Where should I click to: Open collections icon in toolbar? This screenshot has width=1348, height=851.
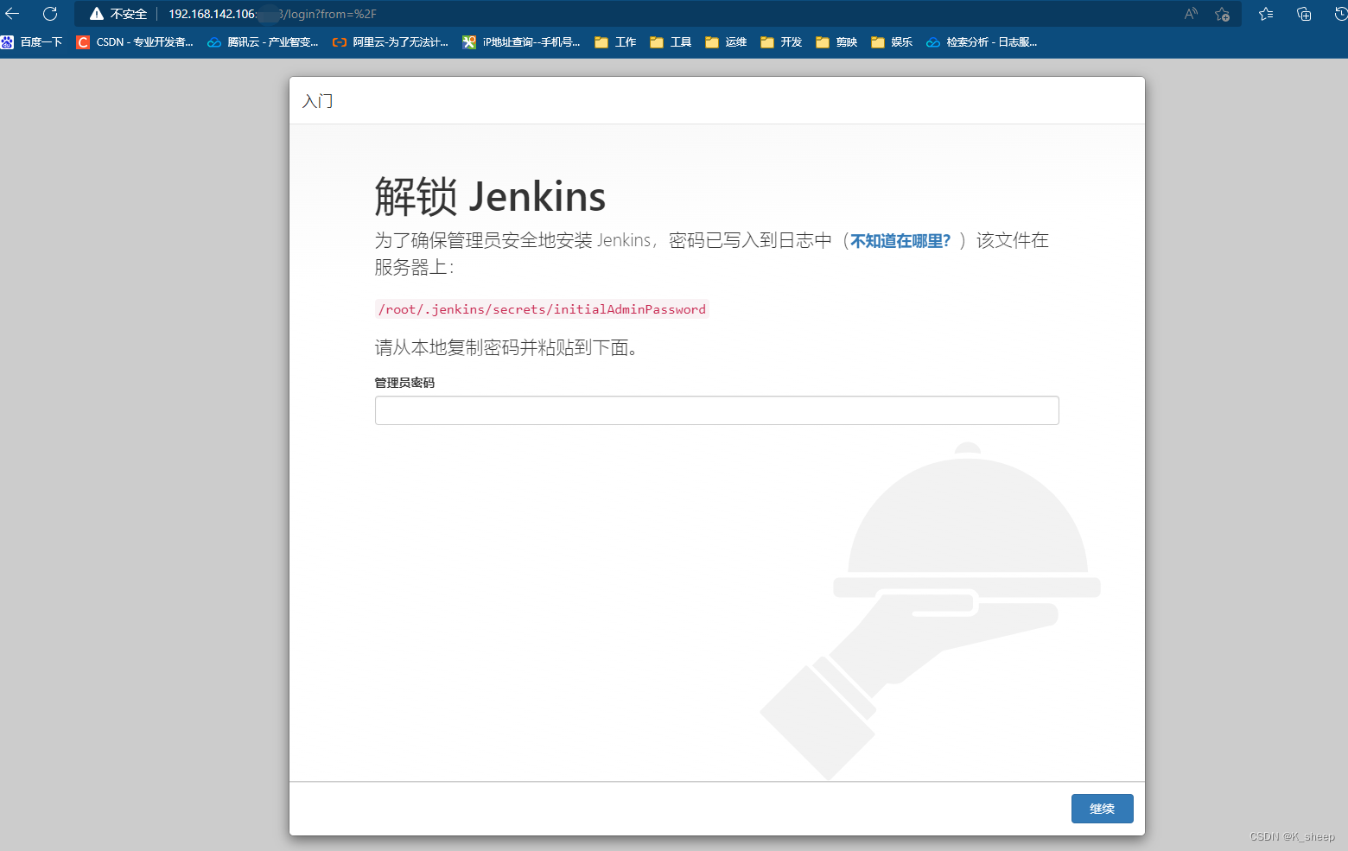[1304, 14]
